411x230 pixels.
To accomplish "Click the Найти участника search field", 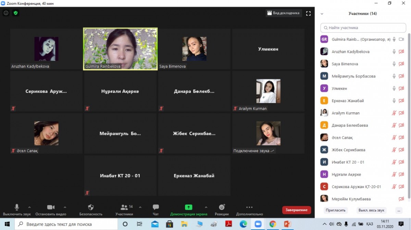I will [363, 28].
